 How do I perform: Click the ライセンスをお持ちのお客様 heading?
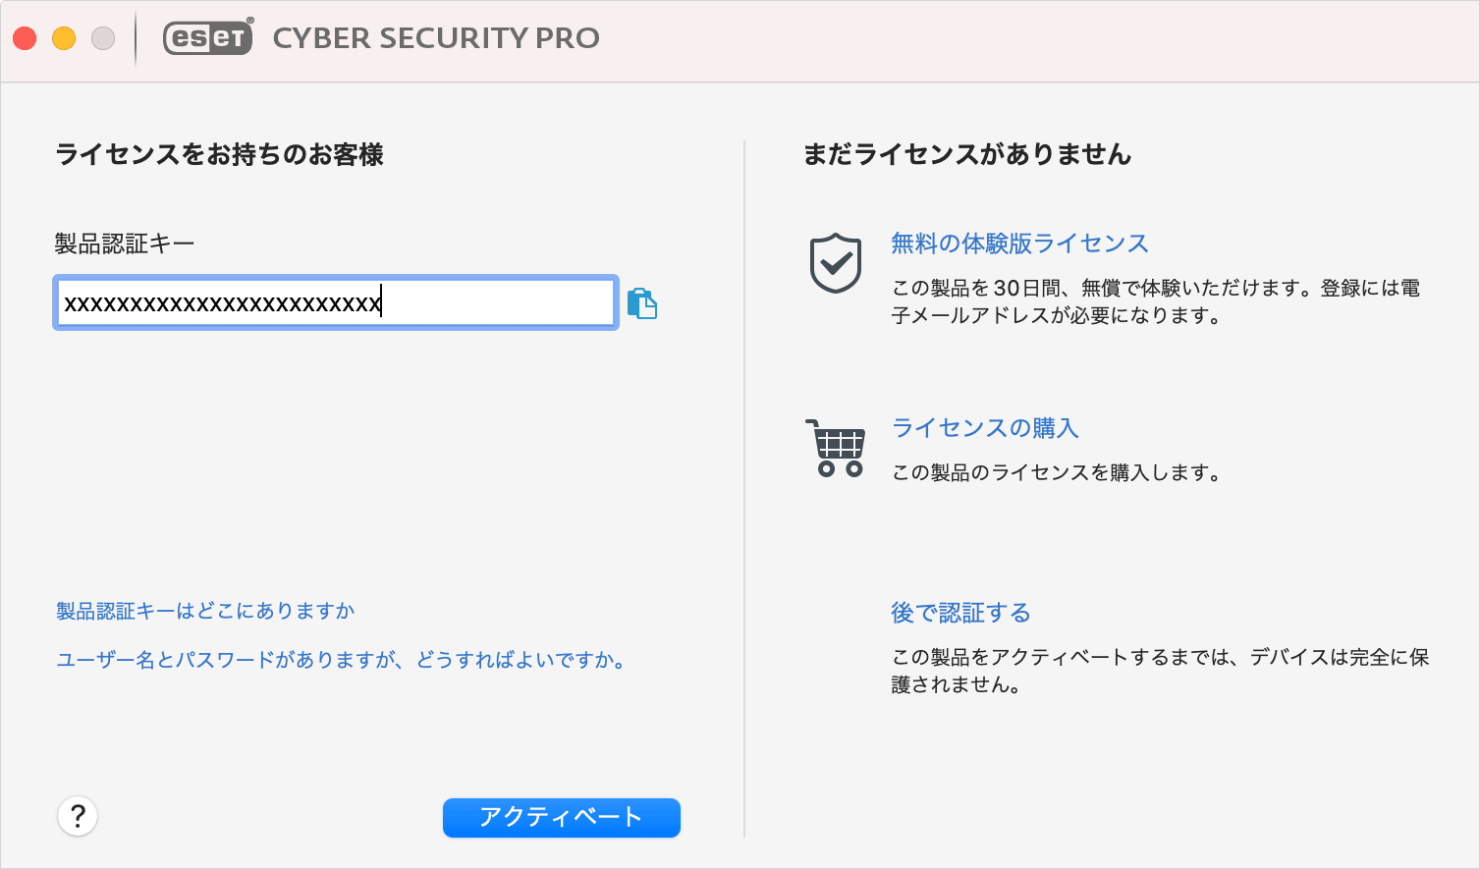(x=219, y=154)
